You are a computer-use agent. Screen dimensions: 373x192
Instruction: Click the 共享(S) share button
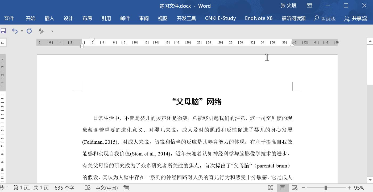356,18
